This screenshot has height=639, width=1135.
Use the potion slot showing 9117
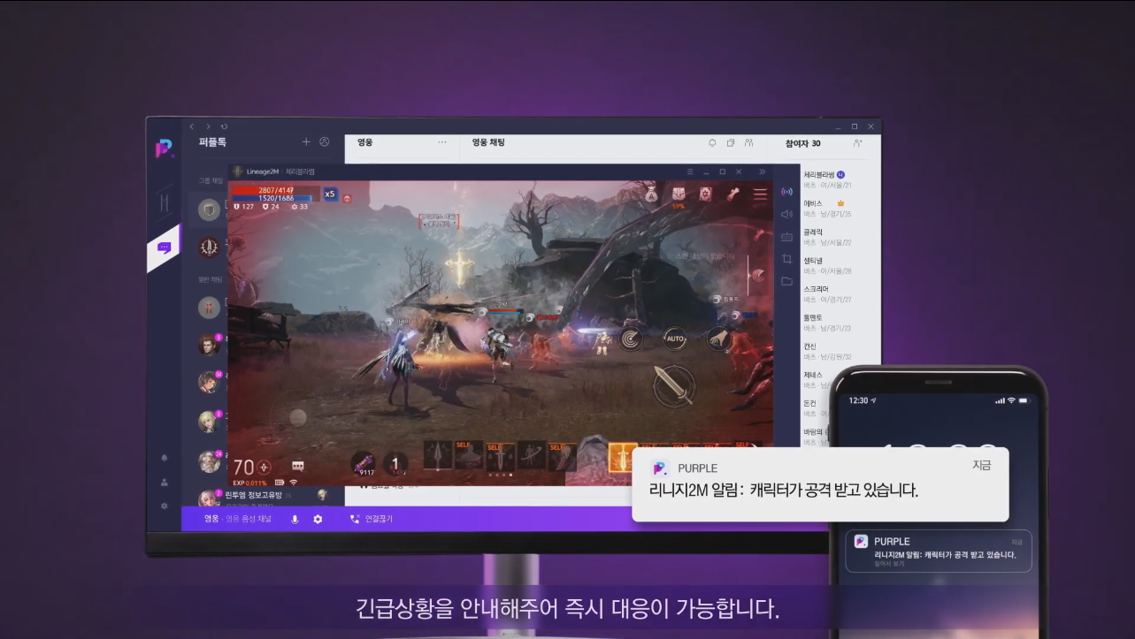point(363,465)
